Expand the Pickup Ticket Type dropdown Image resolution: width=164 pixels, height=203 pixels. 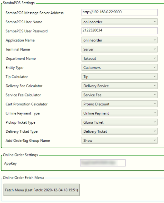119,122
